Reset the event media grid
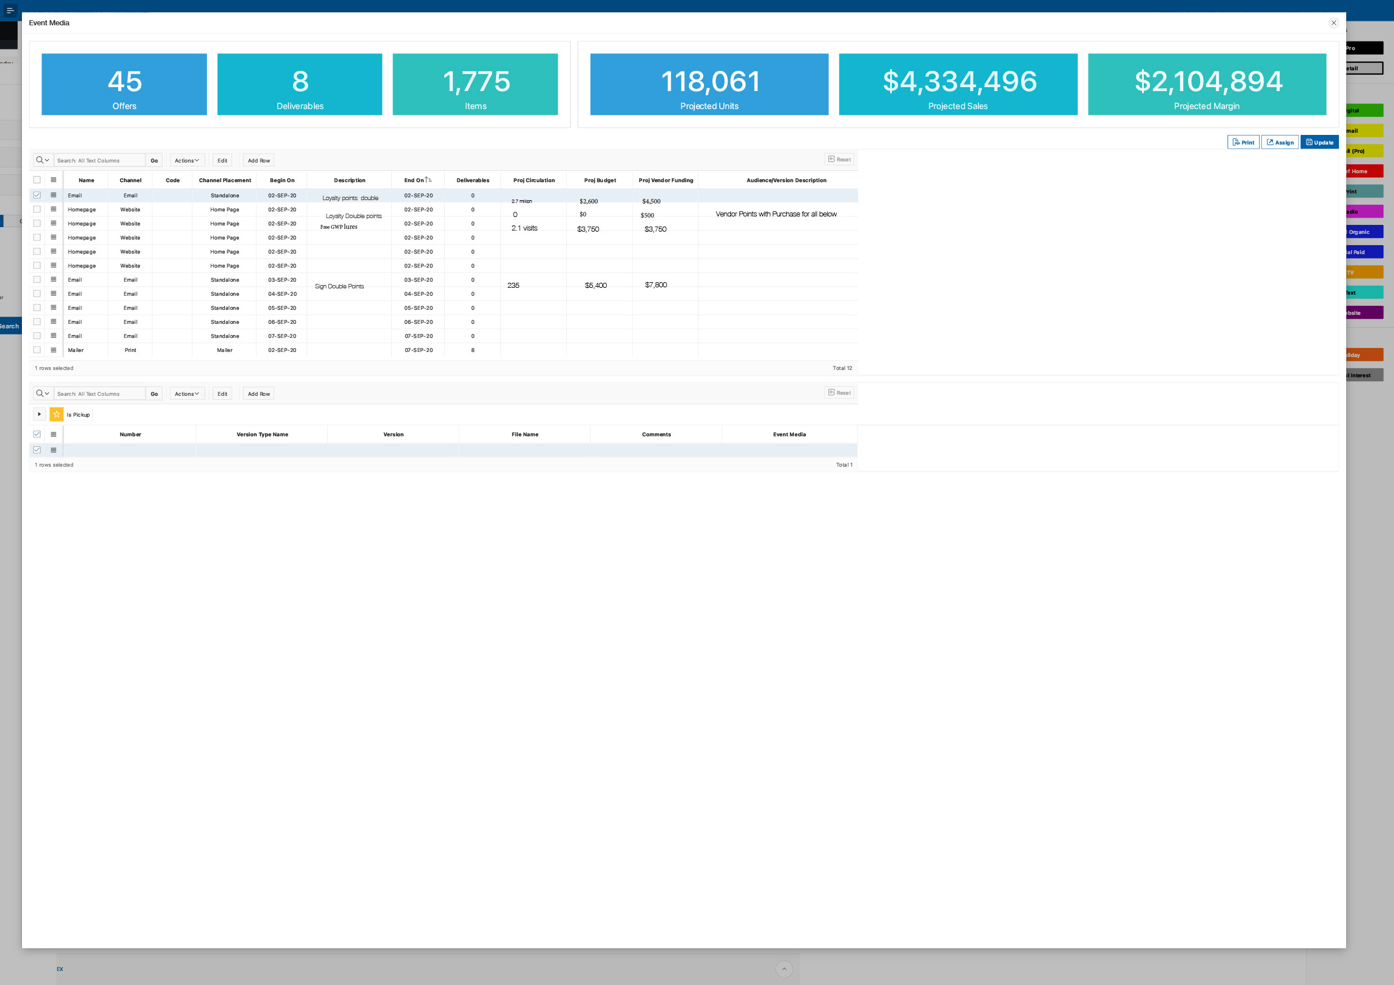The width and height of the screenshot is (1394, 985). pos(839,160)
